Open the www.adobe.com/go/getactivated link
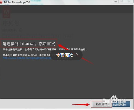Screen dimensions: 134x110 (x=27, y=58)
